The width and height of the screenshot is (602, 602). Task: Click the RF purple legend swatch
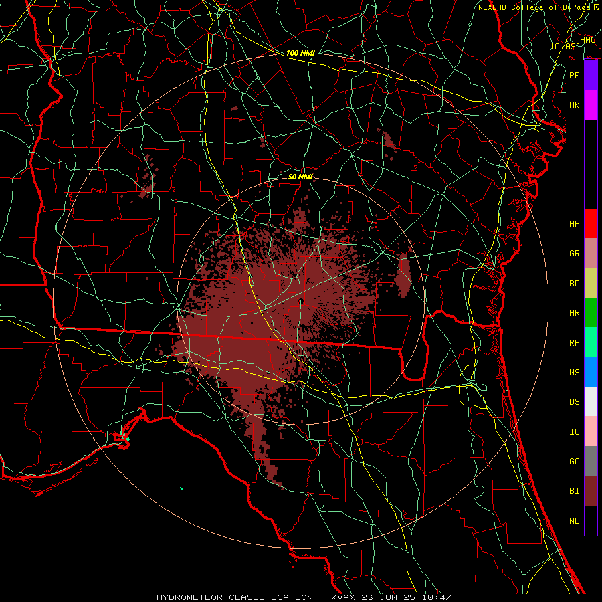(x=591, y=75)
